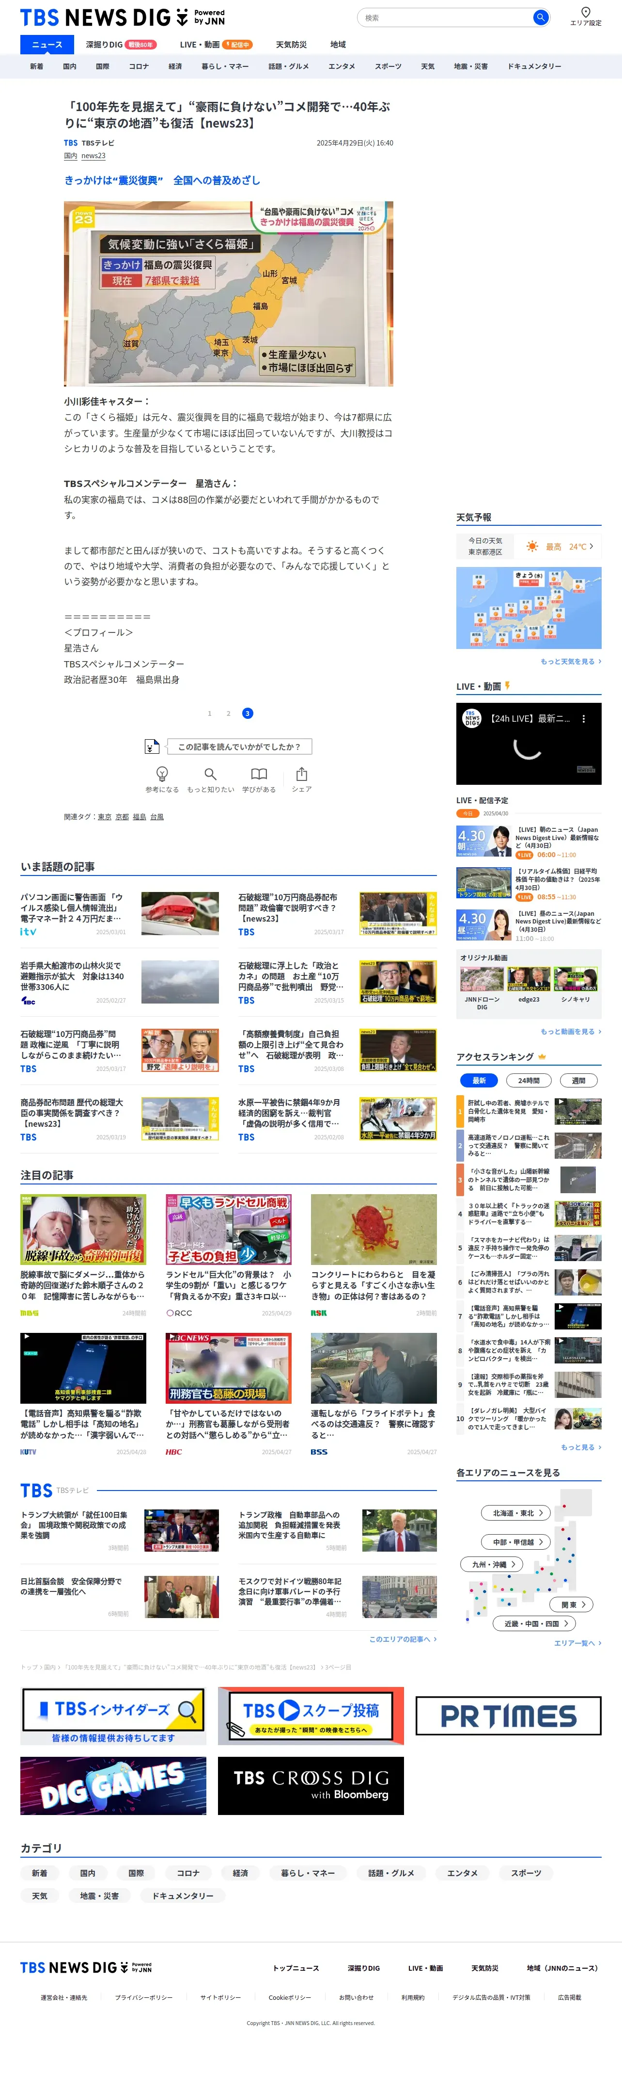This screenshot has width=622, height=2091.
Task: Open プライバシーポリシー footer link
Action: [x=143, y=1998]
